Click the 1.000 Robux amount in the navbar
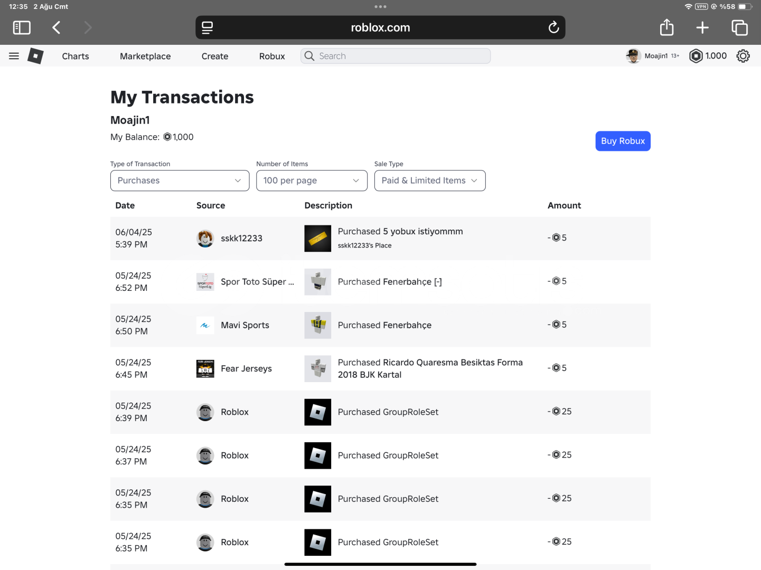The height and width of the screenshot is (570, 761). [x=716, y=56]
